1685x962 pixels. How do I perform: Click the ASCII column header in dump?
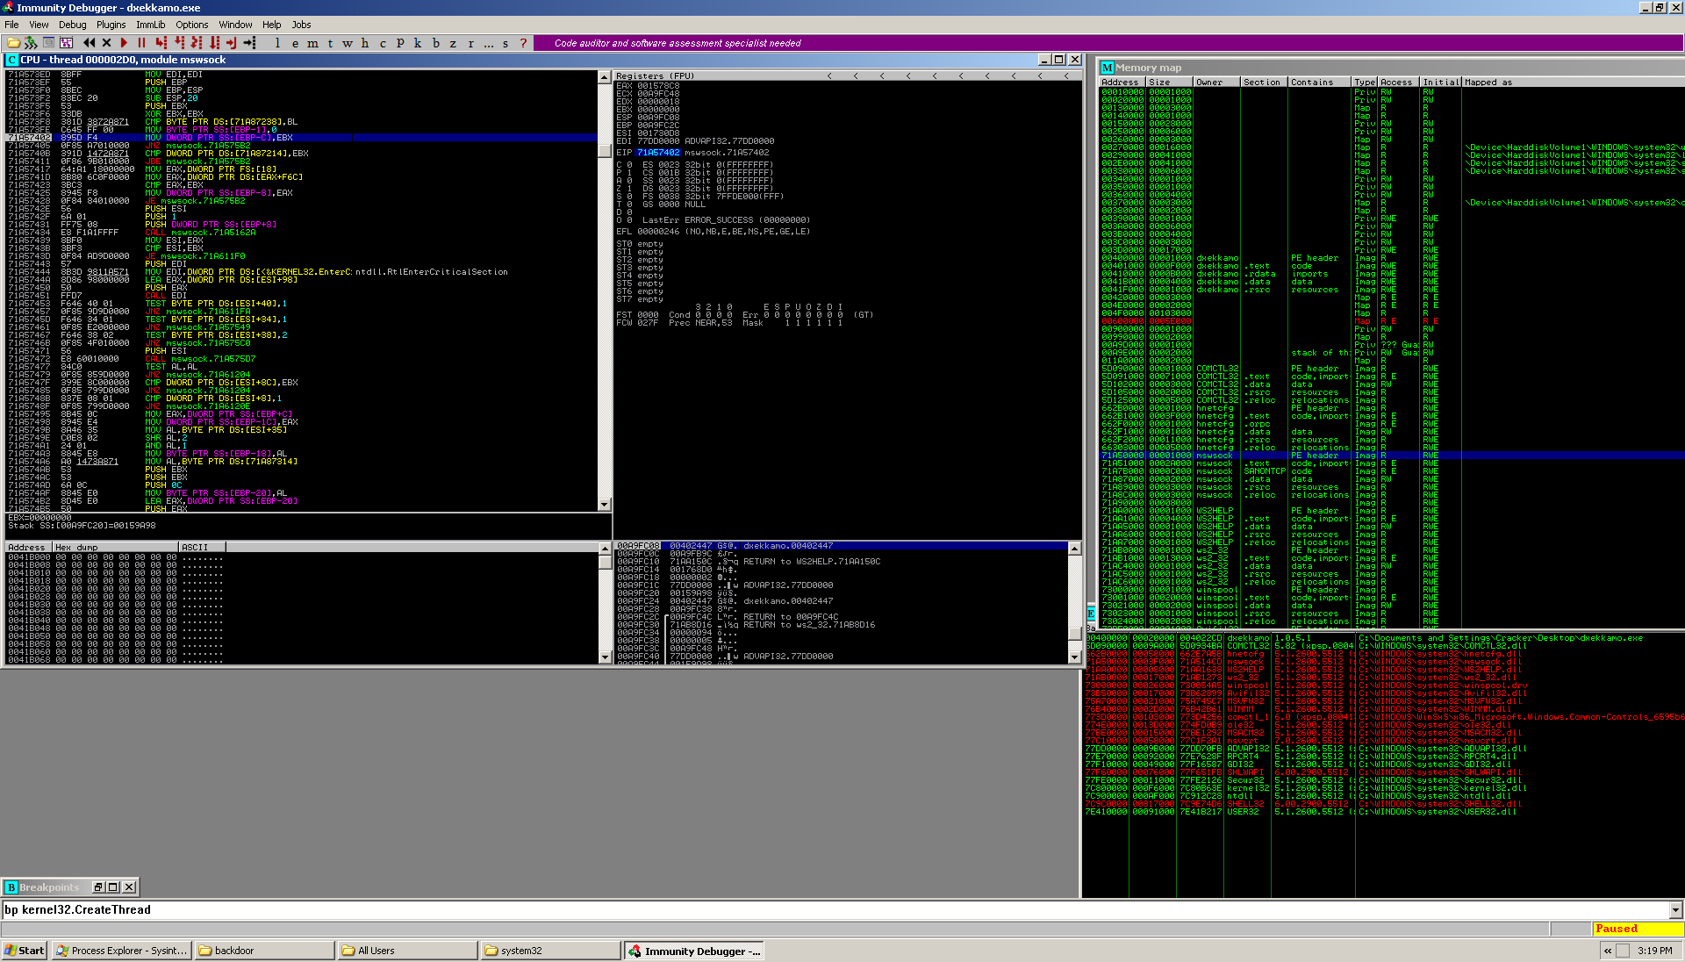pos(202,548)
